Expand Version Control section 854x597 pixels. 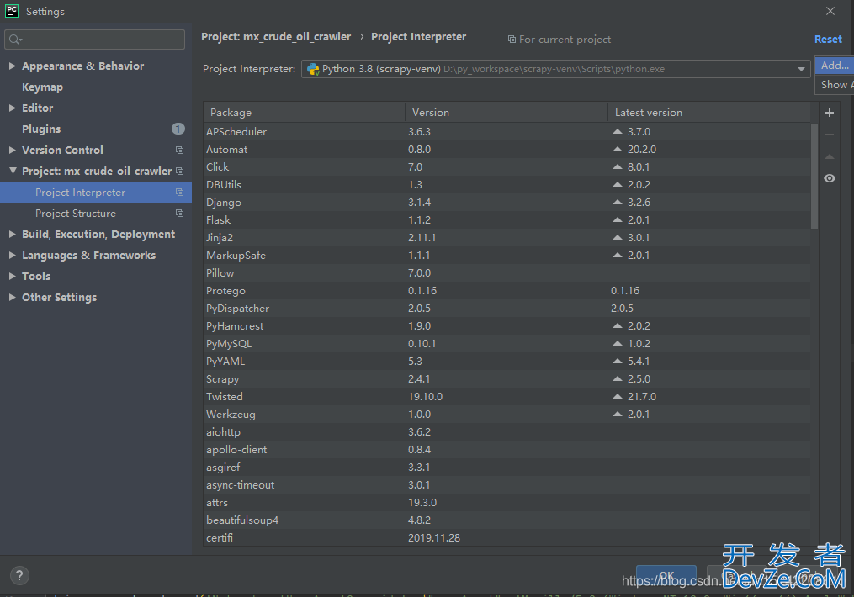point(12,150)
